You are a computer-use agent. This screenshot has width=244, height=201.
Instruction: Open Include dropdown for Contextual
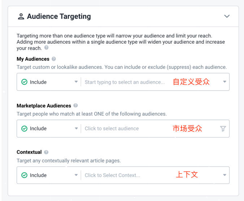click(x=76, y=175)
